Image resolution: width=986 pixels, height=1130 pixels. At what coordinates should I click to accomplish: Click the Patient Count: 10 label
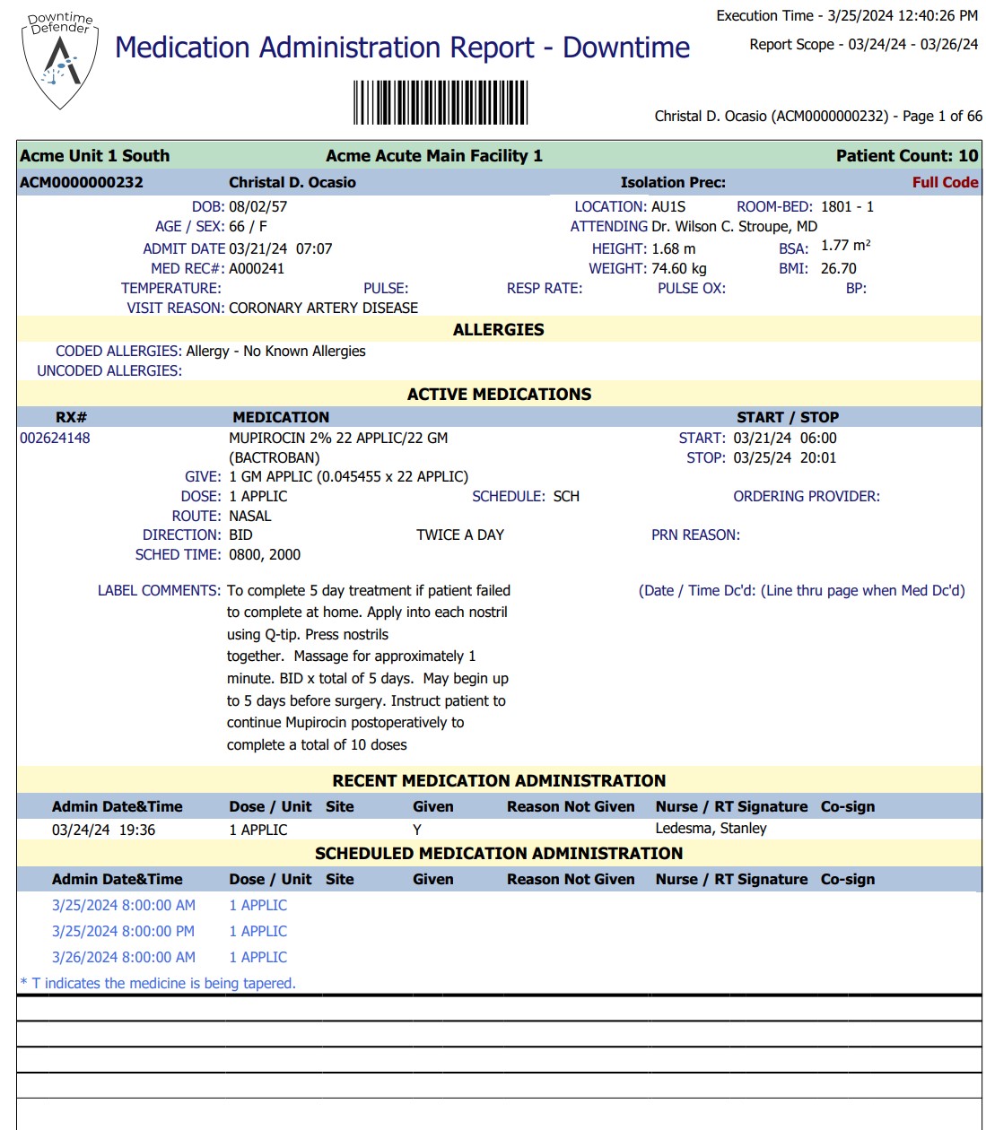pos(906,156)
